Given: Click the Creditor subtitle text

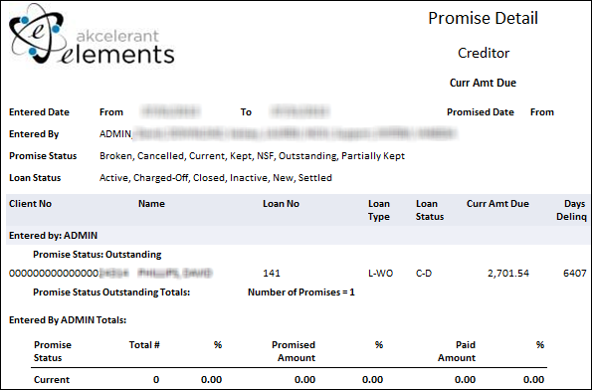Looking at the screenshot, I should [484, 53].
